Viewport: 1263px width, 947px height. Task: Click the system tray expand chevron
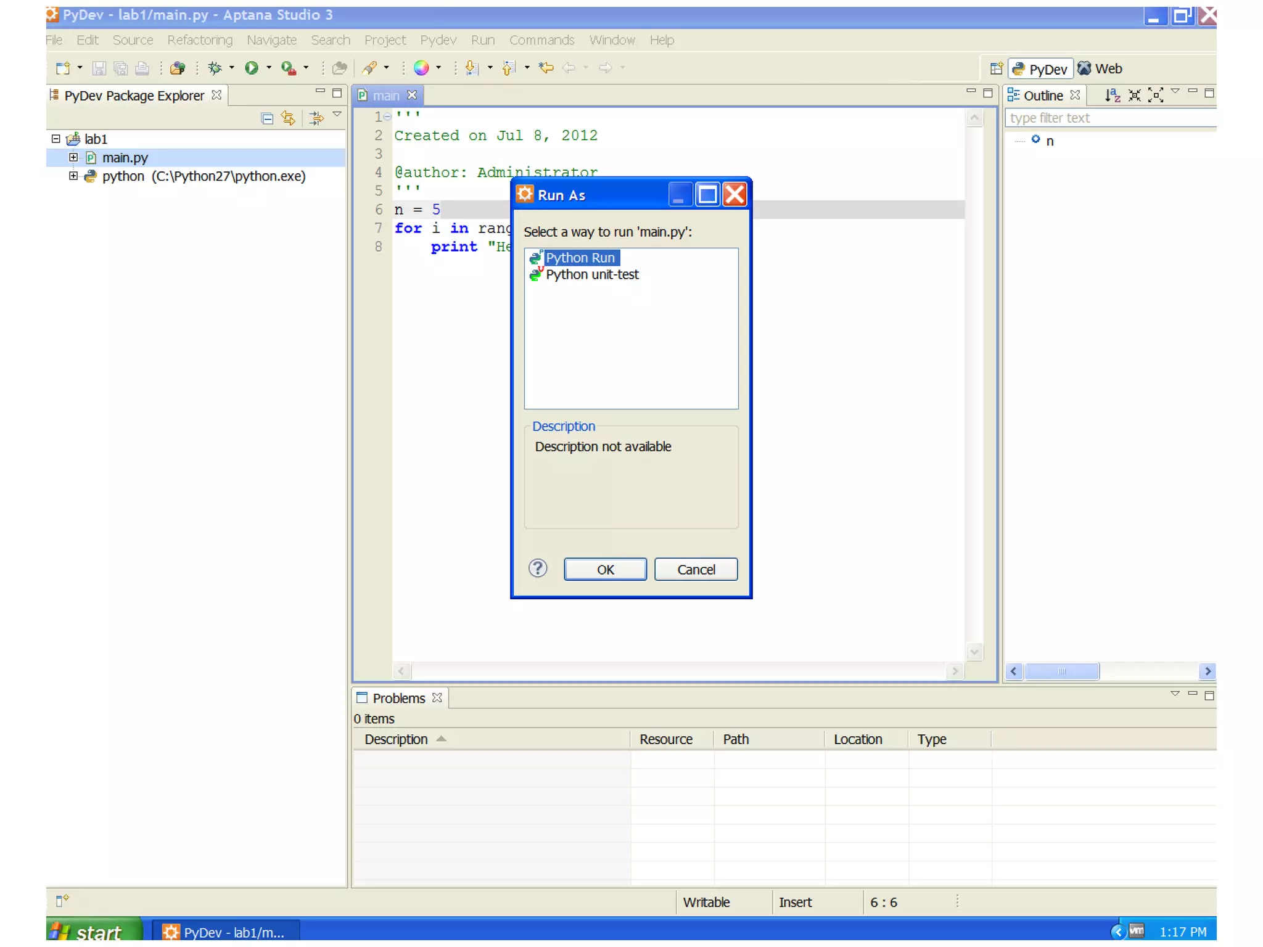[1117, 931]
